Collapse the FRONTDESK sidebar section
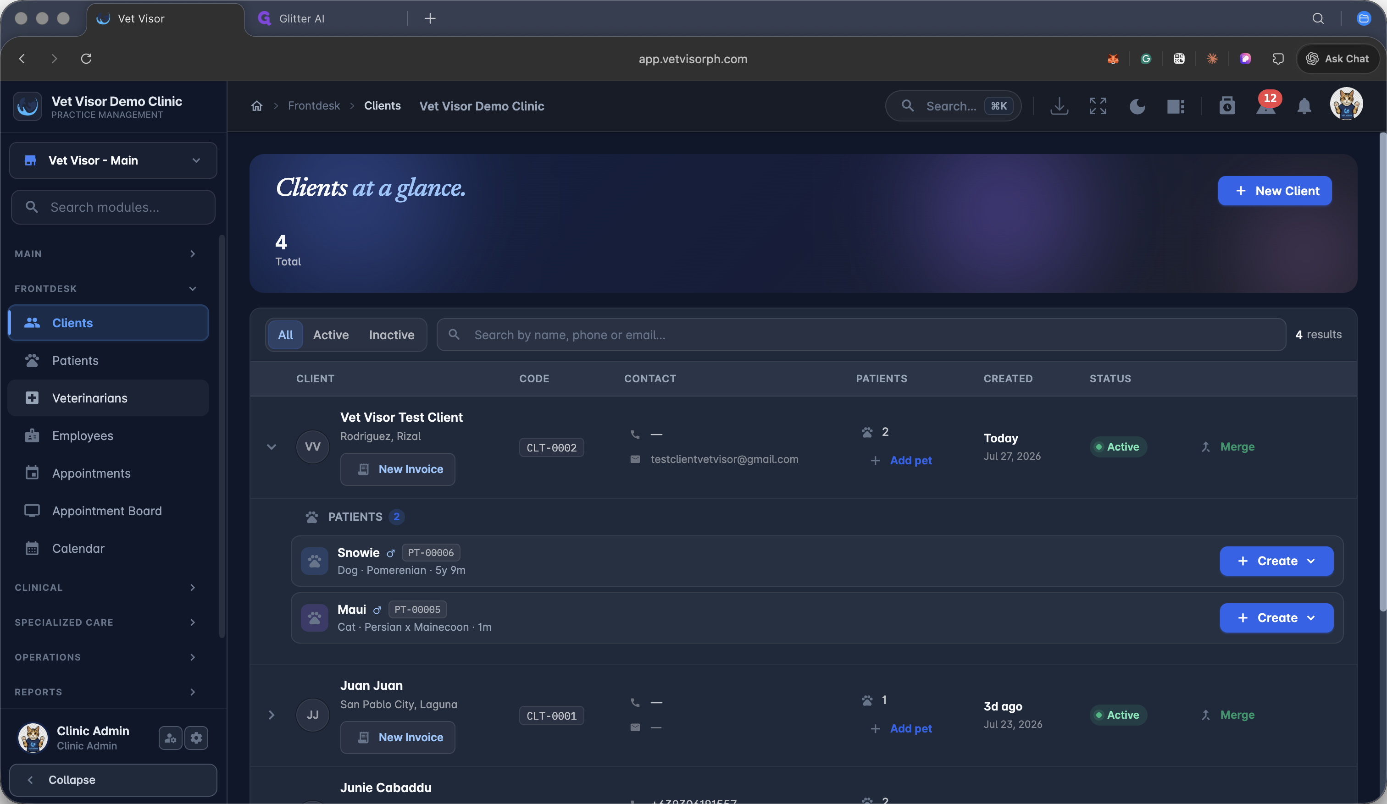1387x804 pixels. pyautogui.click(x=105, y=289)
